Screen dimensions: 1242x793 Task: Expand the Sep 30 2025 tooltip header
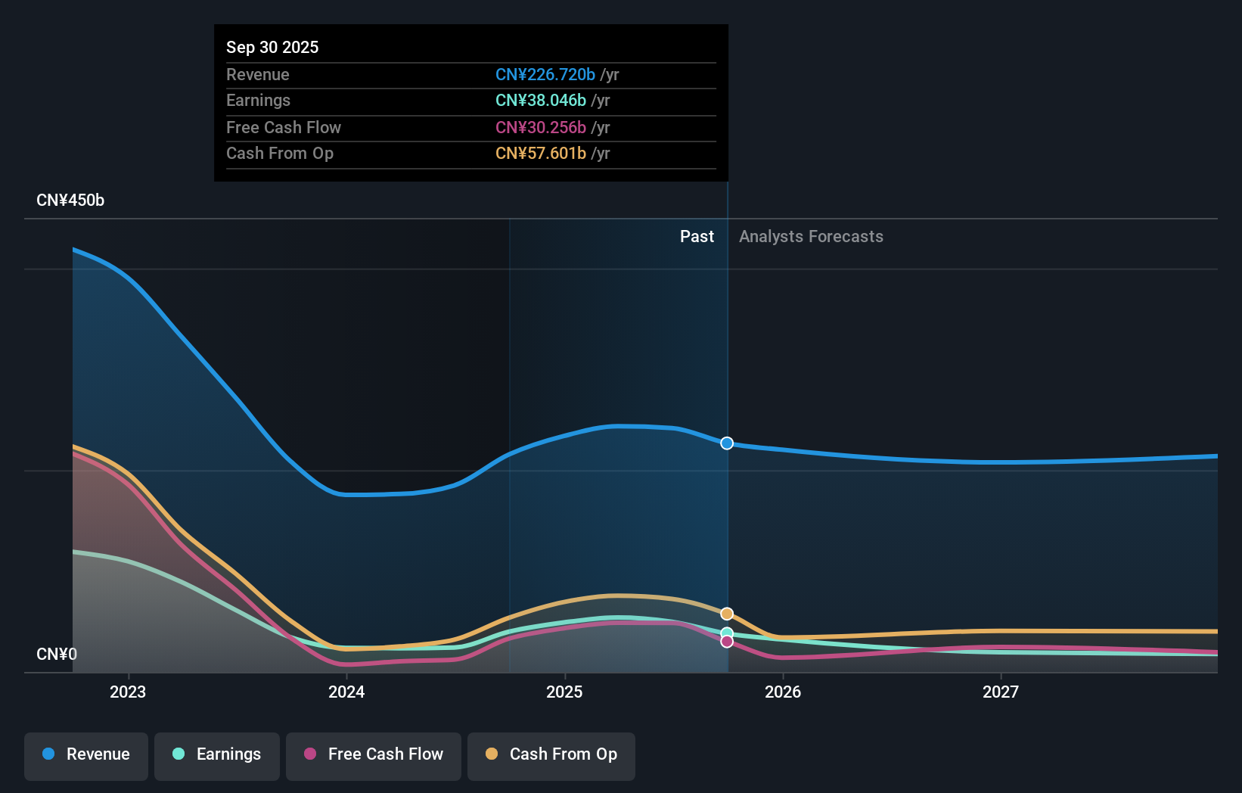tap(272, 47)
